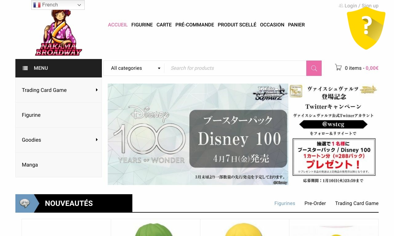Expand Goodies submenu arrow

click(97, 140)
